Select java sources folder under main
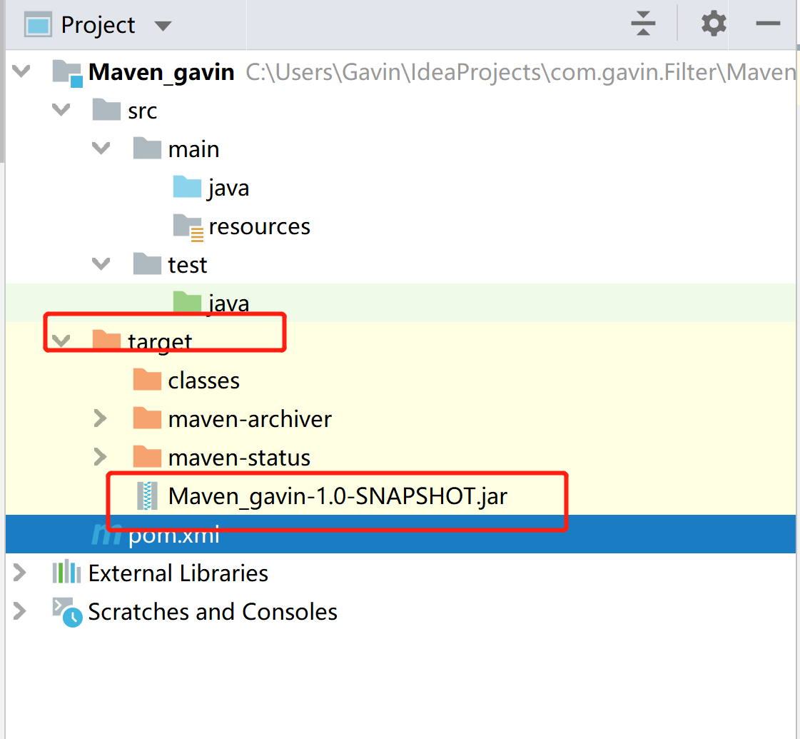This screenshot has height=739, width=800. [228, 188]
